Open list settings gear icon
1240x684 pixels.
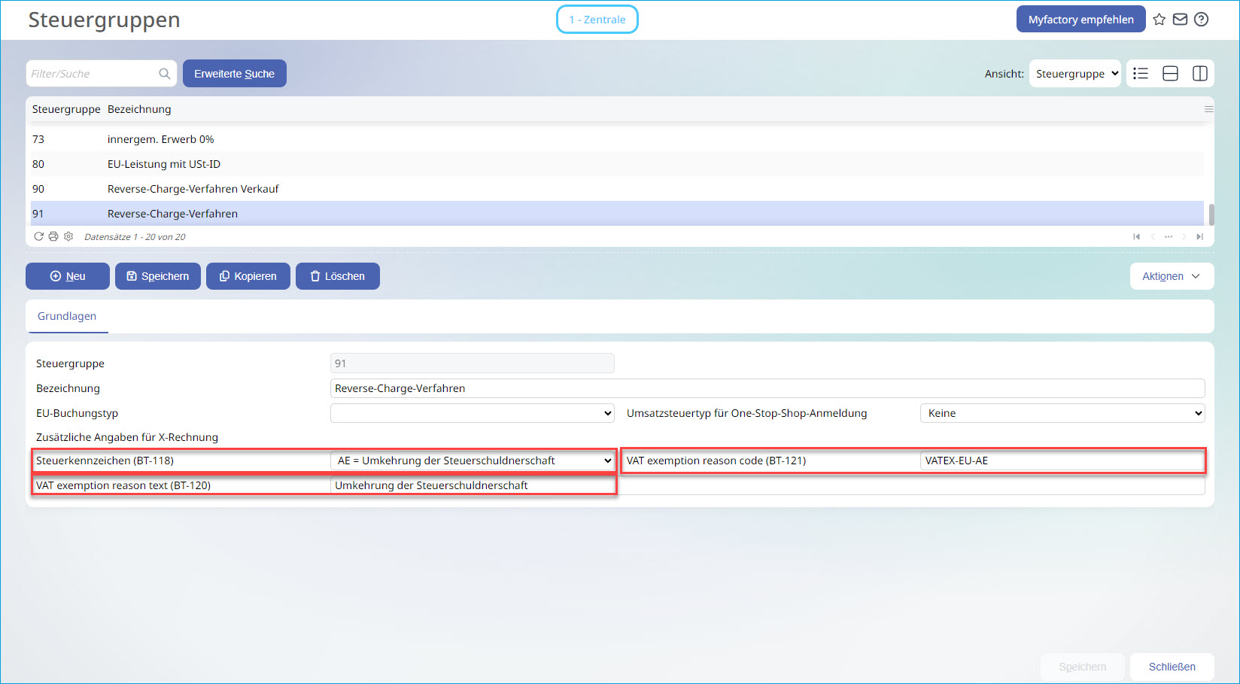click(x=68, y=236)
